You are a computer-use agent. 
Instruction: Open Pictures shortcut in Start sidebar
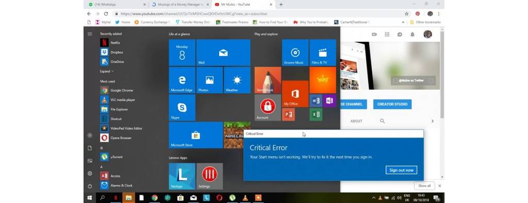(x=90, y=161)
